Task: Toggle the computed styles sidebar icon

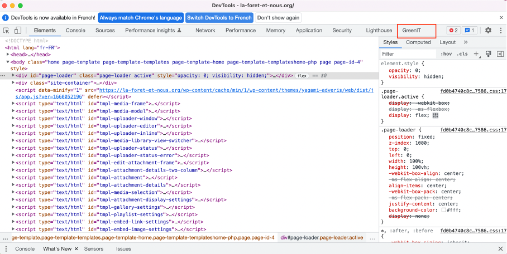Action: (x=500, y=54)
